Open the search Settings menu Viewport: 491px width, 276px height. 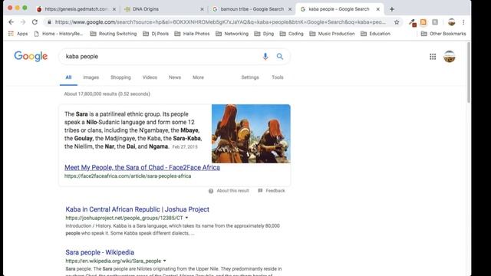[x=250, y=77]
